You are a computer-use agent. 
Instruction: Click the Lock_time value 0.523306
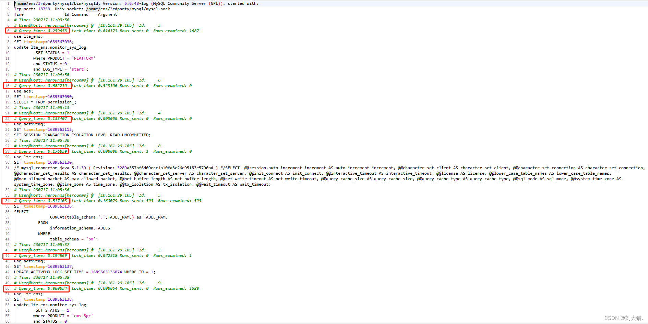coord(108,86)
